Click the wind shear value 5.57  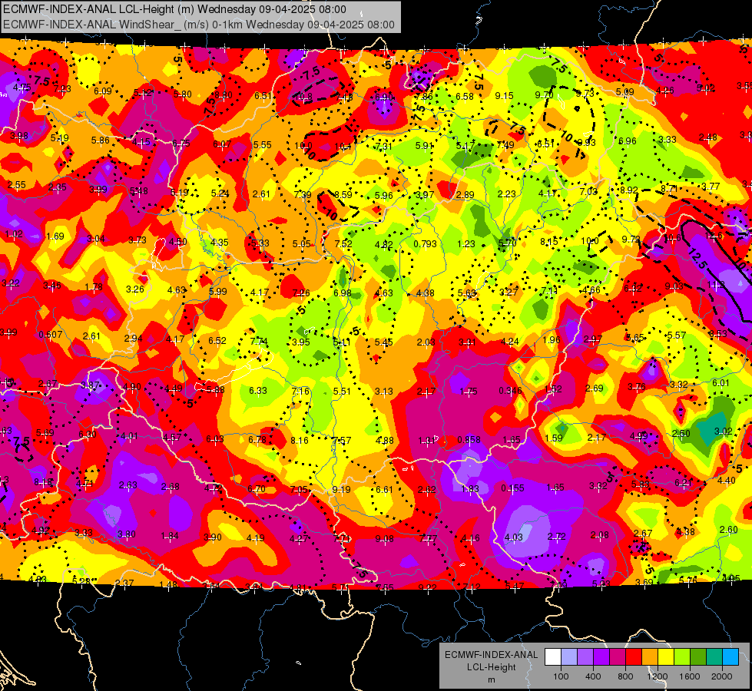click(676, 336)
